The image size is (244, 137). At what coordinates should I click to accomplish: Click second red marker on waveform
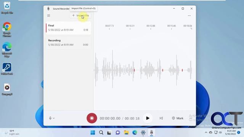point(163,70)
